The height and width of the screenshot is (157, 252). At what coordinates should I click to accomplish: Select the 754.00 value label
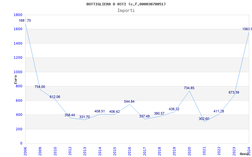pyautogui.click(x=40, y=87)
